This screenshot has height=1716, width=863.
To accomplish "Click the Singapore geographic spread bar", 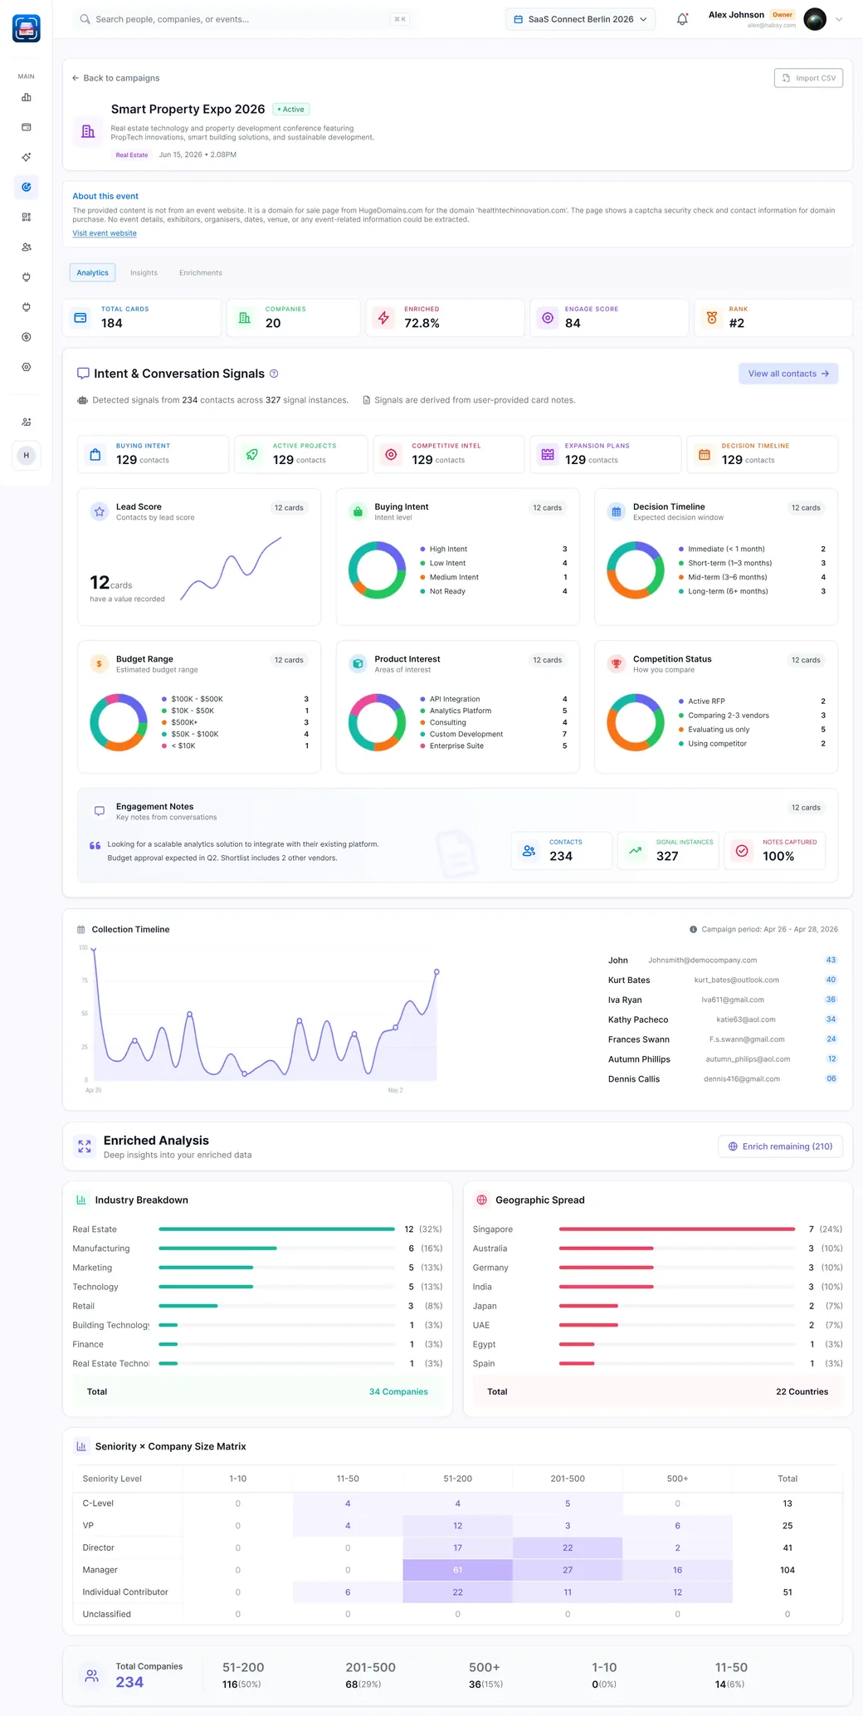I will [677, 1229].
